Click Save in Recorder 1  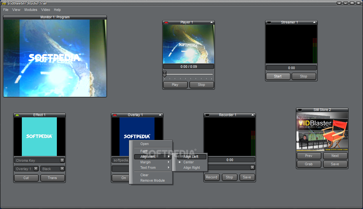pyautogui.click(x=247, y=177)
